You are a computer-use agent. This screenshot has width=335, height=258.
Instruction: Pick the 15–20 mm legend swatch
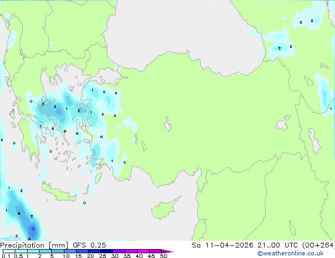(82, 251)
